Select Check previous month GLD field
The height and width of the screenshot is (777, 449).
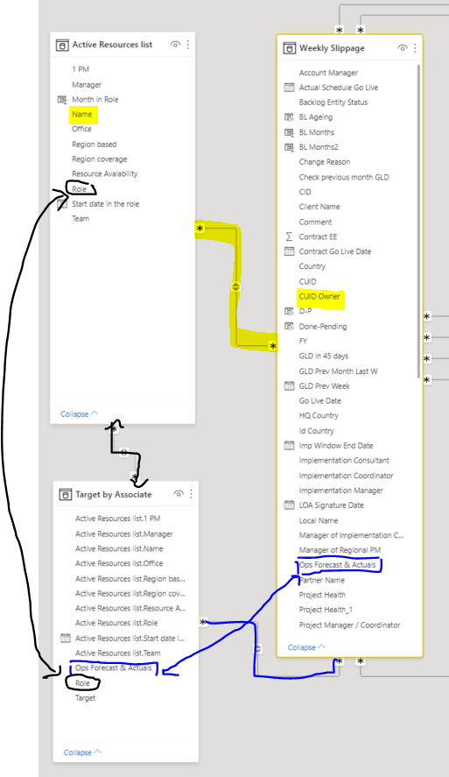(344, 177)
